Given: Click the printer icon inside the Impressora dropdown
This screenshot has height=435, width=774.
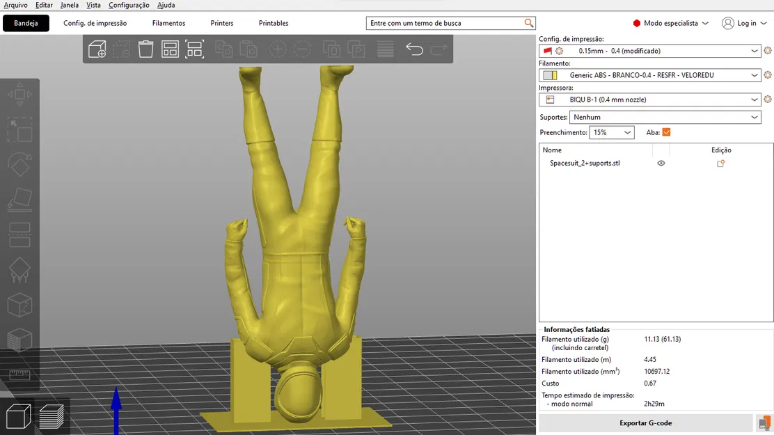Looking at the screenshot, I should pos(550,100).
